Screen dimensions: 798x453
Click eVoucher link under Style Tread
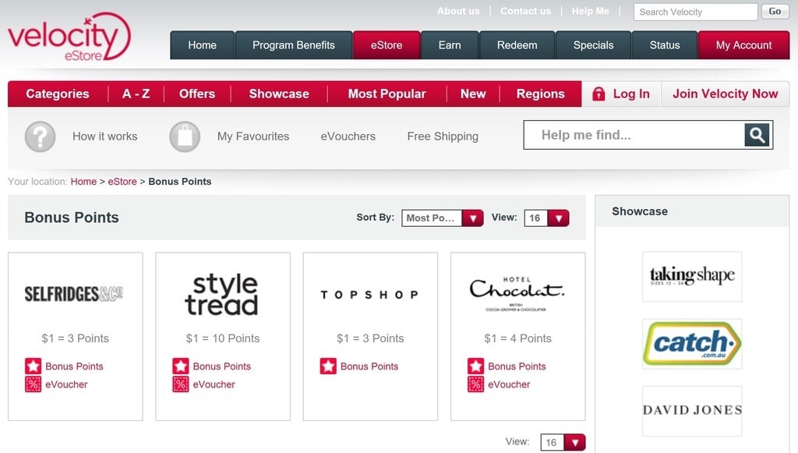tap(214, 385)
